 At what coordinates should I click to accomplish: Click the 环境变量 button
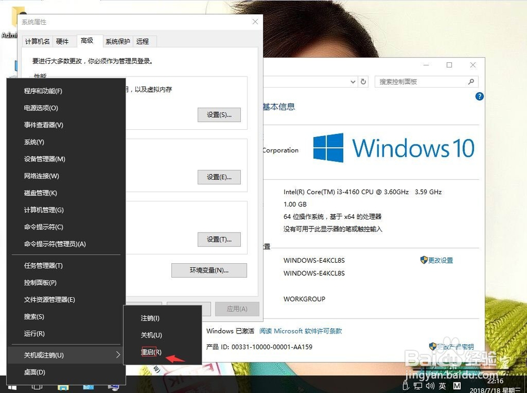pyautogui.click(x=209, y=270)
